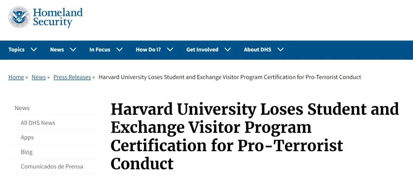
Task: Open Apps in the sidebar
Action: (x=27, y=137)
